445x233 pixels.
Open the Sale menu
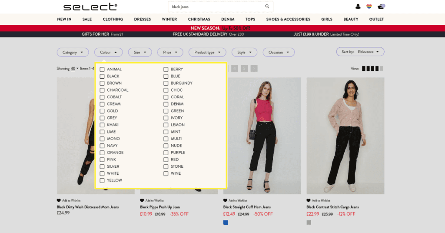tap(87, 19)
